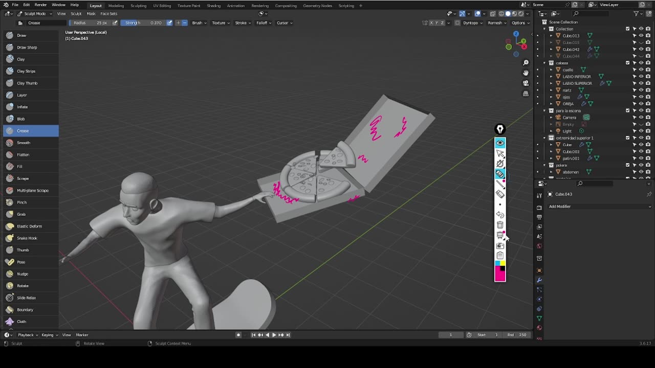The height and width of the screenshot is (368, 655).
Task: Toggle the camera view icon
Action: point(526,83)
